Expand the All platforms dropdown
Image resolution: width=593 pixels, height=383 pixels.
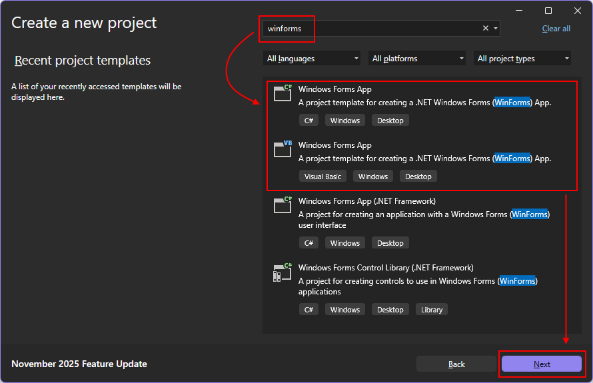[x=417, y=59]
